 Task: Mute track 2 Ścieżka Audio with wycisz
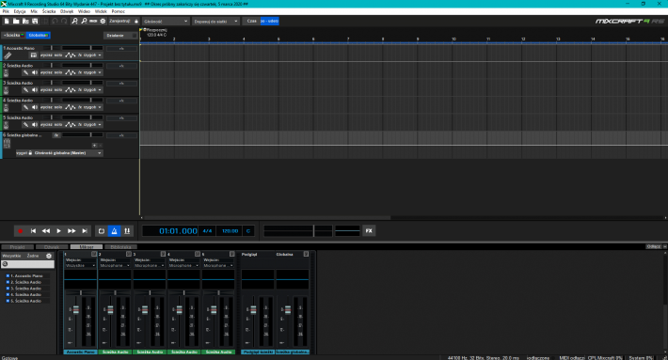(x=46, y=72)
